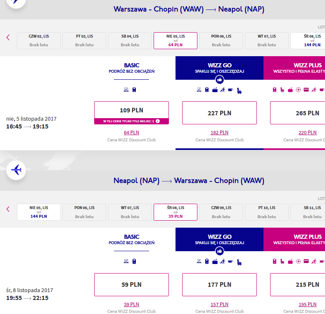Click the return BASIC fare header
This screenshot has height=314, width=325.
(132, 240)
